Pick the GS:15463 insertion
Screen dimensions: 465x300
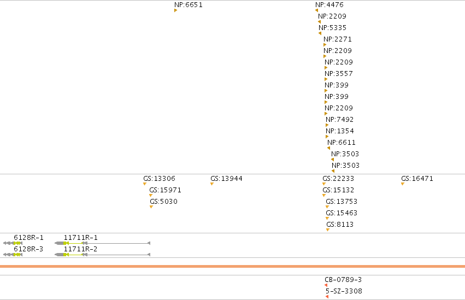[x=342, y=214]
